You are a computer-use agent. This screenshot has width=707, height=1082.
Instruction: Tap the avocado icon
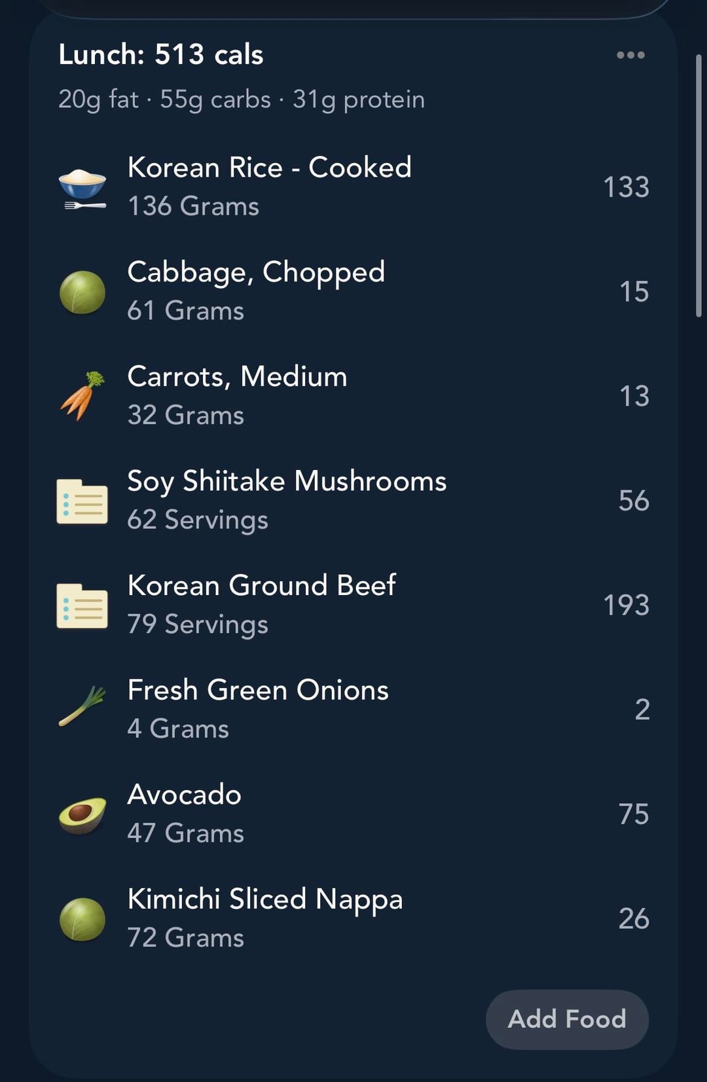pos(82,814)
